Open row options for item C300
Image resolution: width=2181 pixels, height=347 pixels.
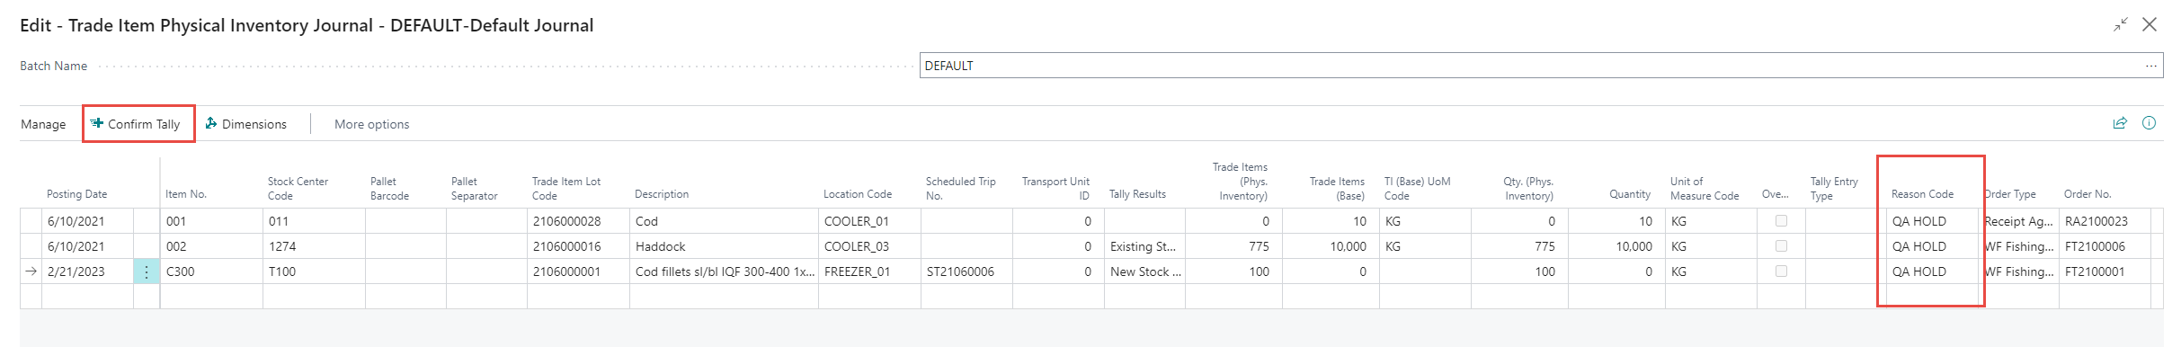pos(147,271)
